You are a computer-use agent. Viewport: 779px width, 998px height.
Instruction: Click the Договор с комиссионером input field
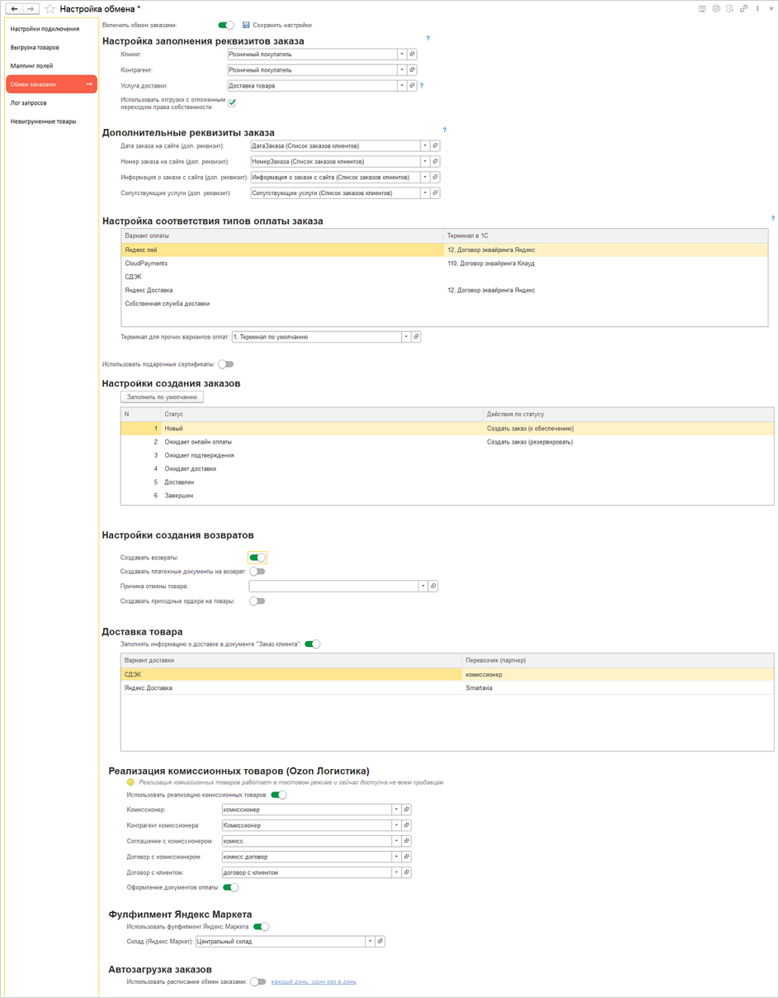click(306, 857)
